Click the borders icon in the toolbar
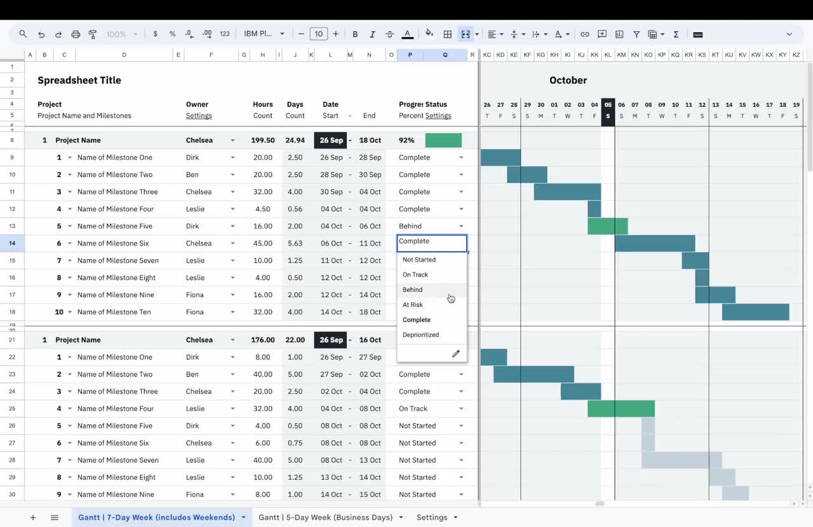The image size is (813, 527). pos(447,34)
